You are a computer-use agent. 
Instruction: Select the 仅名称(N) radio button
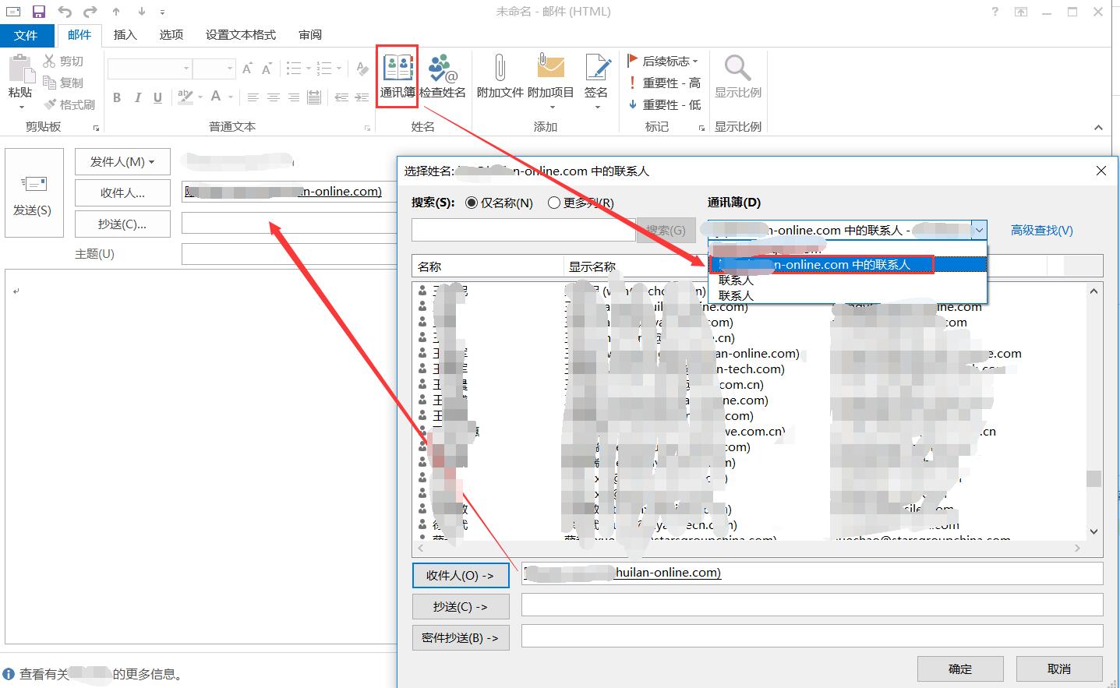click(x=472, y=203)
